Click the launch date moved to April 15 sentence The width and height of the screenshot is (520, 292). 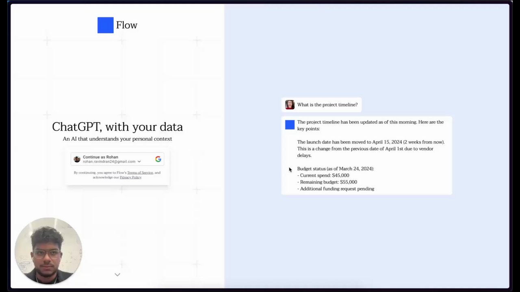point(371,142)
